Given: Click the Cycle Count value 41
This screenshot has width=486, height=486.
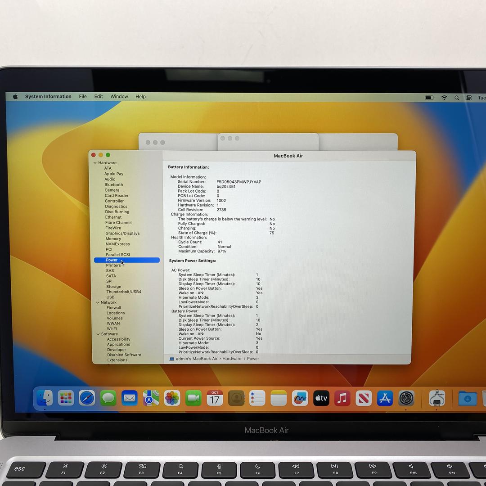Looking at the screenshot, I should pyautogui.click(x=220, y=242).
